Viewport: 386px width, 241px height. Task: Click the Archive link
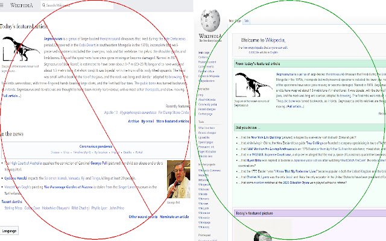(x=134, y=121)
